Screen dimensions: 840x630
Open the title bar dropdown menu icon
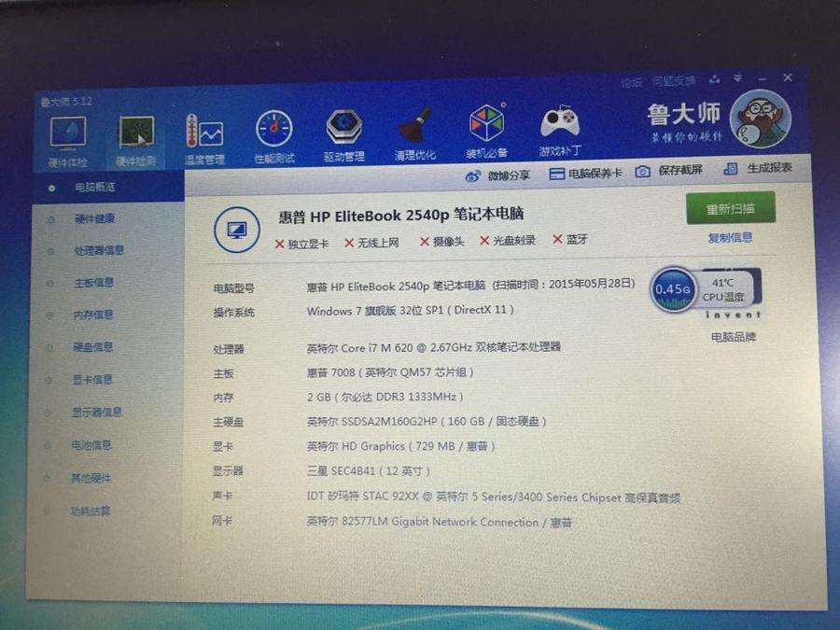[x=738, y=78]
